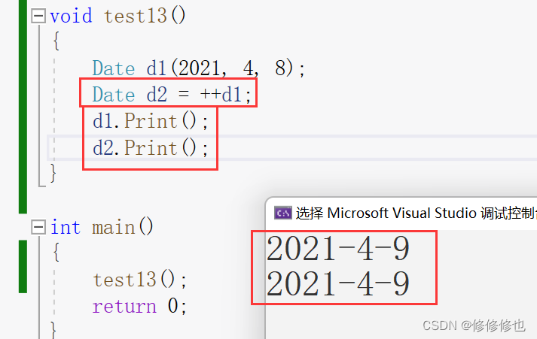537x339 pixels.
Task: Click the CSDN watermark text
Action: (x=474, y=325)
